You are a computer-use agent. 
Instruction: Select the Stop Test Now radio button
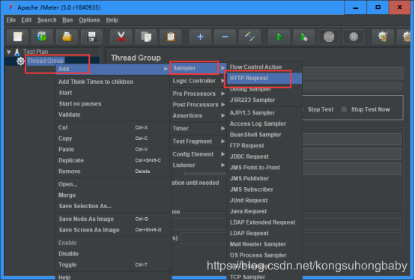(x=344, y=109)
